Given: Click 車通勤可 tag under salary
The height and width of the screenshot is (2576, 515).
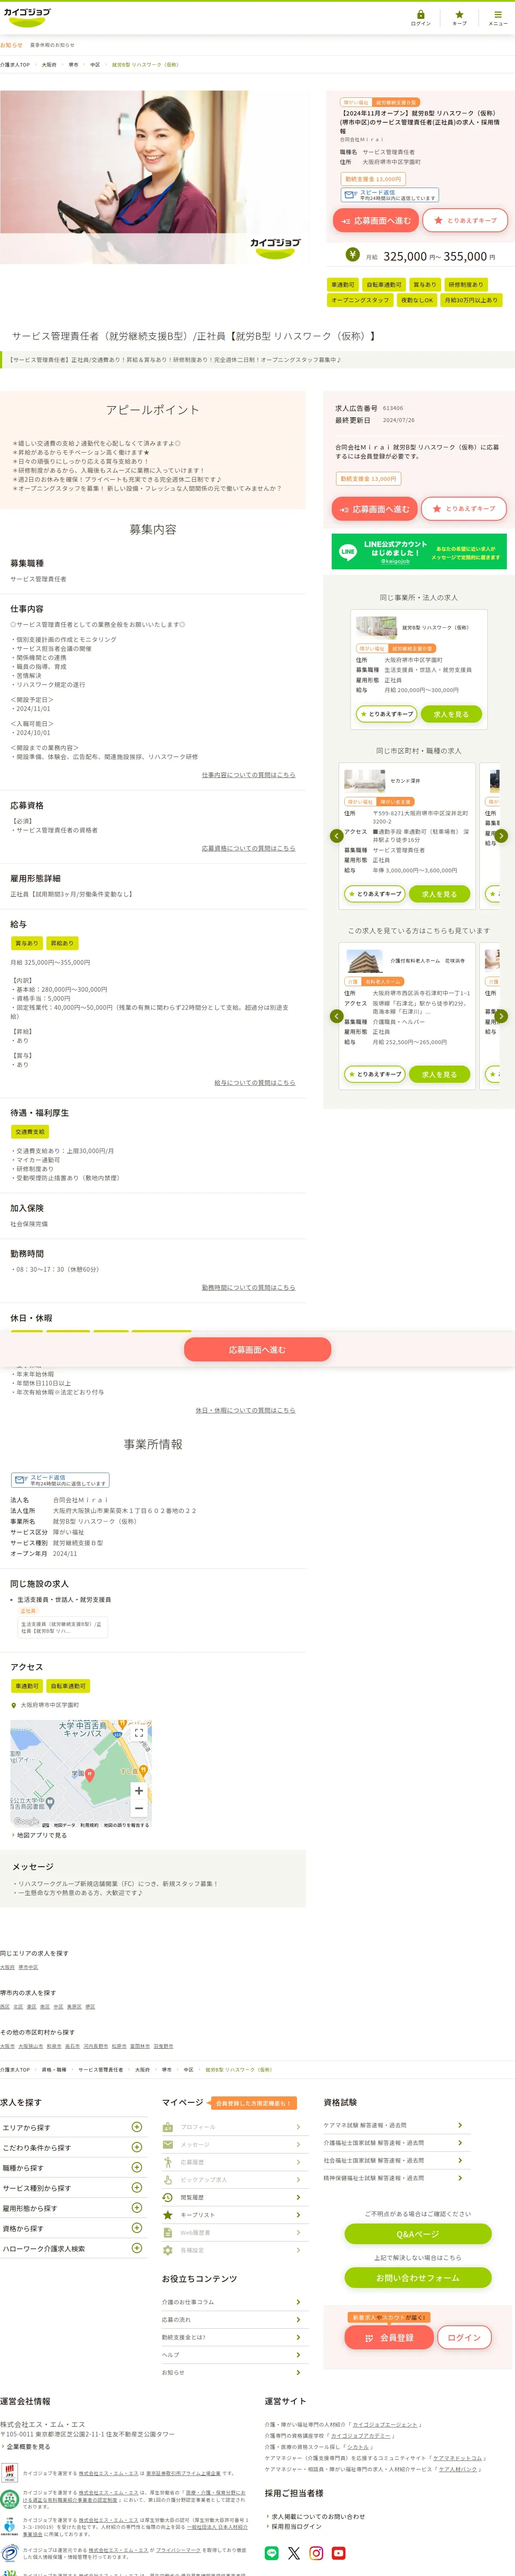Looking at the screenshot, I should (x=343, y=285).
